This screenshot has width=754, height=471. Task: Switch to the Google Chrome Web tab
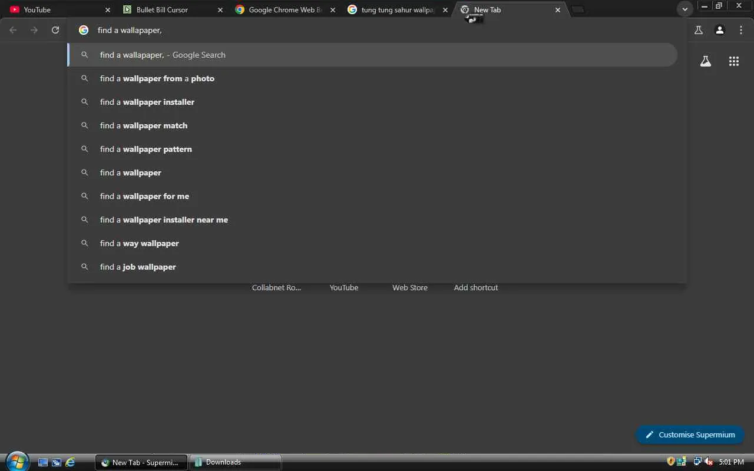pyautogui.click(x=285, y=10)
